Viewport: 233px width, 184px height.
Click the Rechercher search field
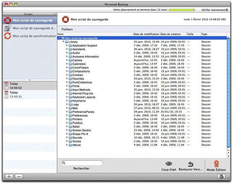coord(82,163)
